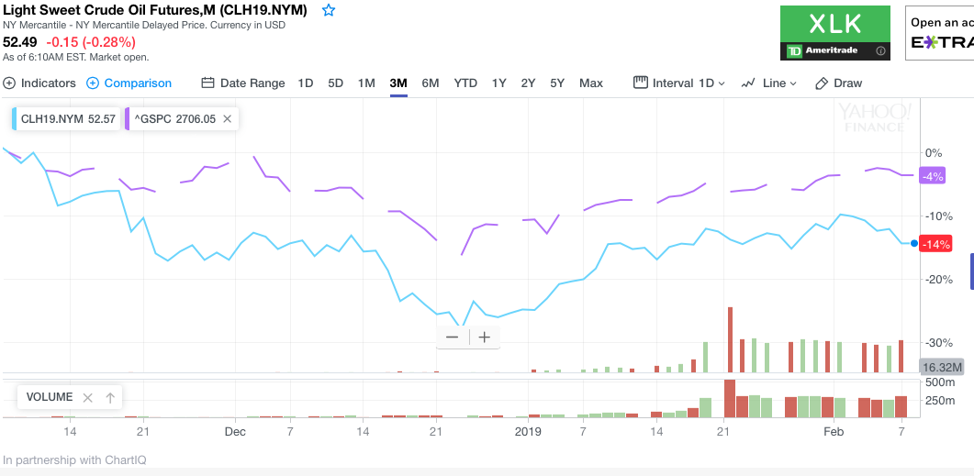Open the TD Ameritrade XLK advertisement
Screen dimensions: 974x476
pos(834,33)
